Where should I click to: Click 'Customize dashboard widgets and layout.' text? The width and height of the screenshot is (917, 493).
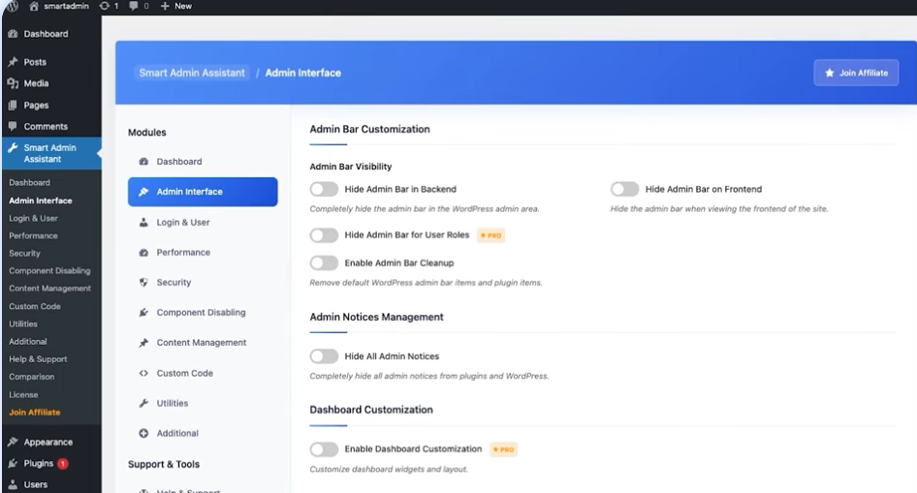point(389,469)
